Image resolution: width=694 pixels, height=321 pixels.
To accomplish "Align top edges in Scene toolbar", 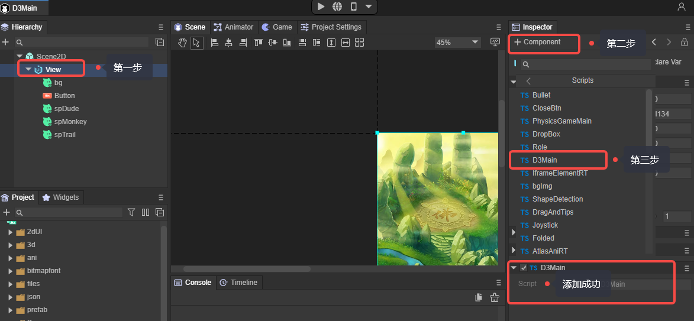I will pyautogui.click(x=259, y=43).
